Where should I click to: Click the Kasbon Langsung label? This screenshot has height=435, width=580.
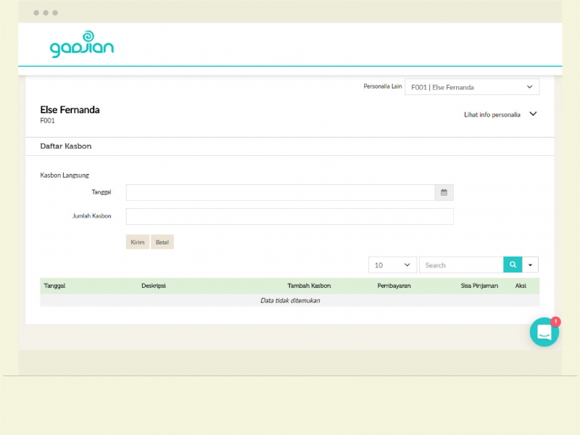(65, 175)
